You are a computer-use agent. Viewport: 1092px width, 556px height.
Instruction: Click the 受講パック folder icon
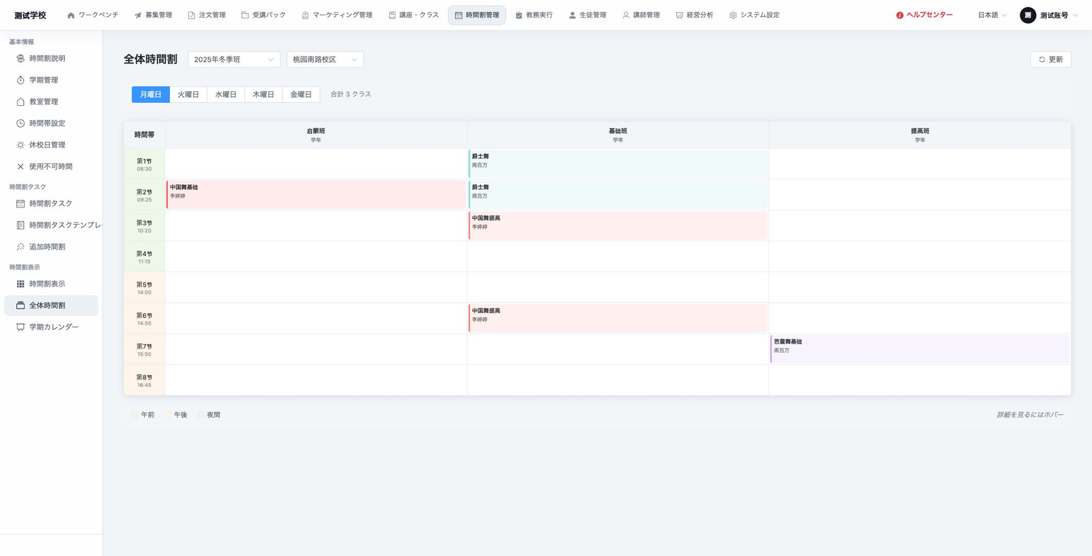(245, 15)
